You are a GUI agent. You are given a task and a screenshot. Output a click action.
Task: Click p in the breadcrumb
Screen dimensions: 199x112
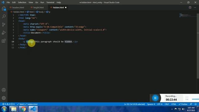click(49, 12)
